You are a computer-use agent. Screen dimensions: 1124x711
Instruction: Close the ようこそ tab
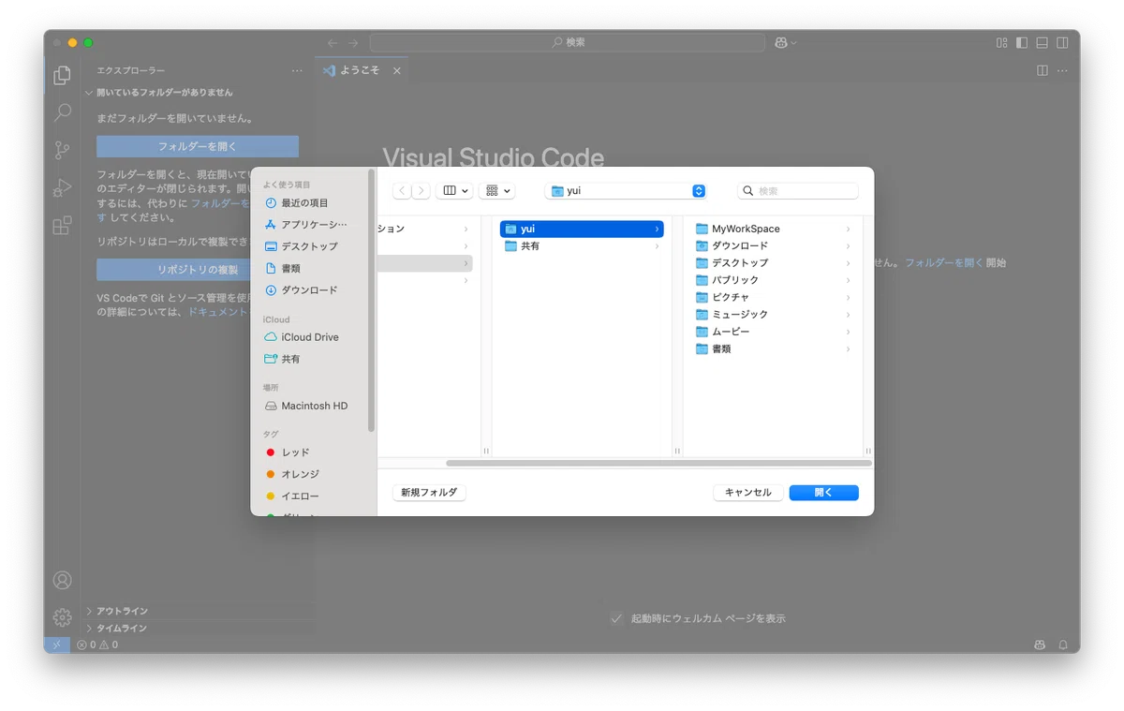[x=397, y=70]
